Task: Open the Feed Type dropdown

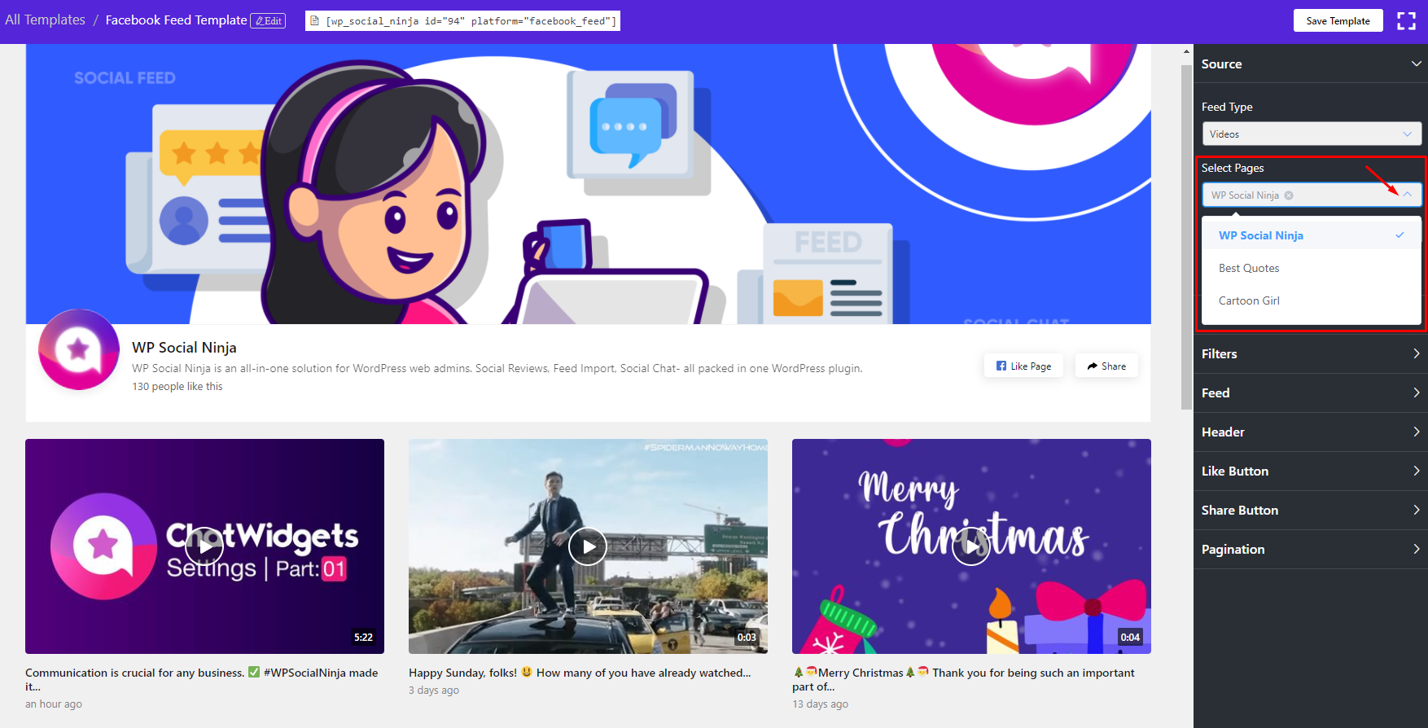Action: point(1312,134)
